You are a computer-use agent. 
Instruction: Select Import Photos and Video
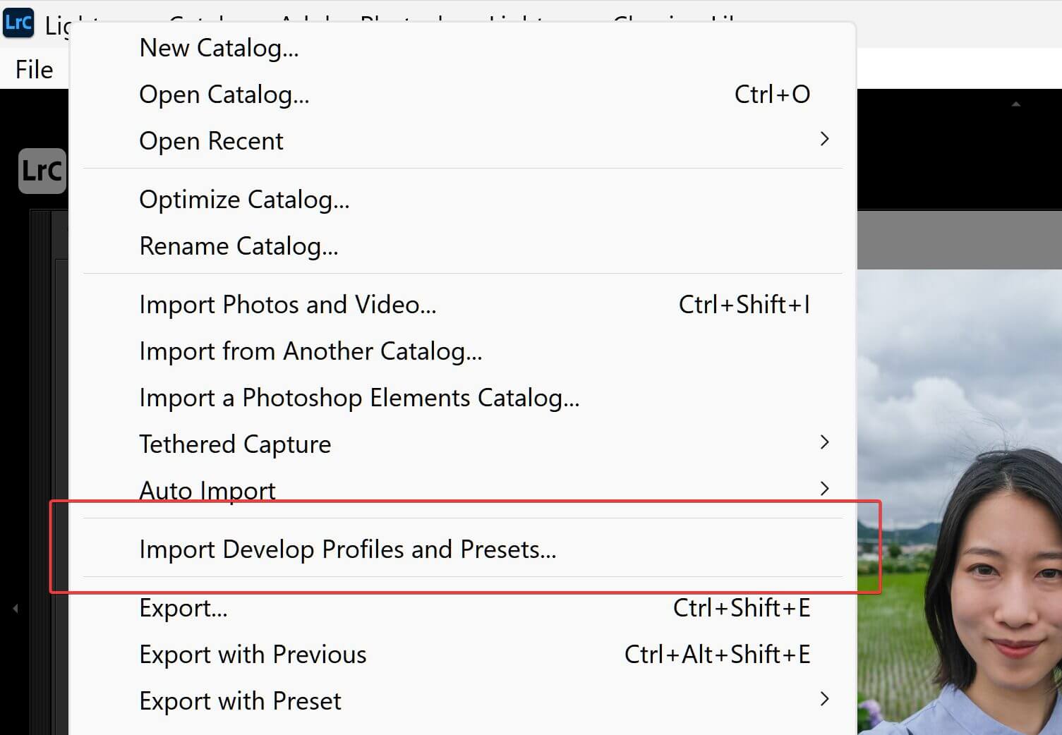click(x=288, y=304)
